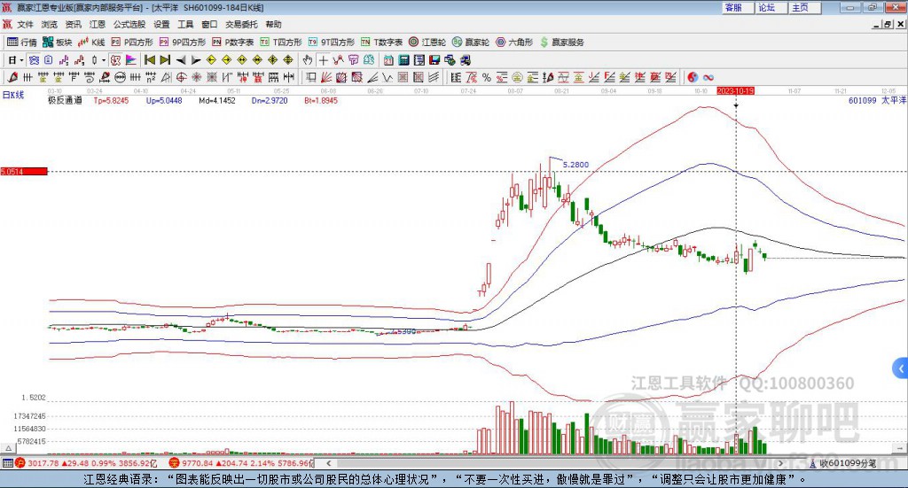
Task: Open the 文件 menu
Action: point(26,24)
